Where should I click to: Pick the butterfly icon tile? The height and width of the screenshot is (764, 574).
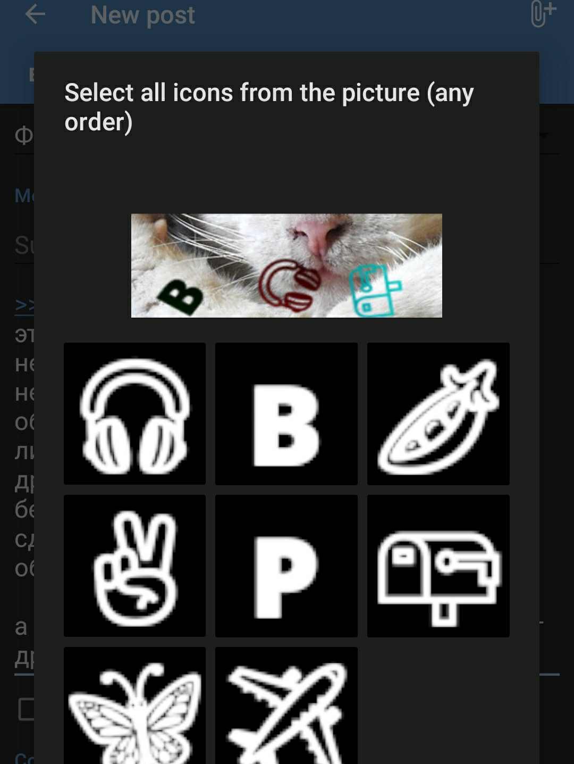[134, 705]
